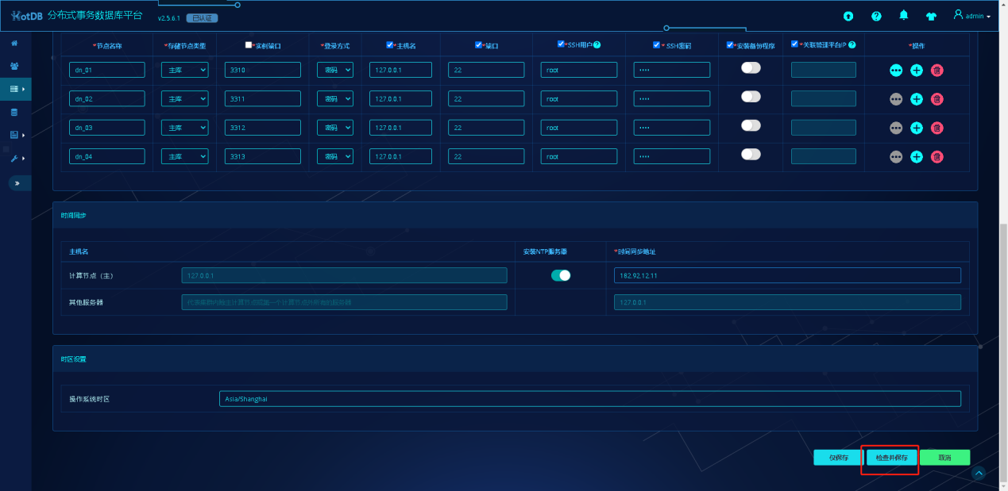Toggle the backup program switch for dn_01

pyautogui.click(x=751, y=68)
